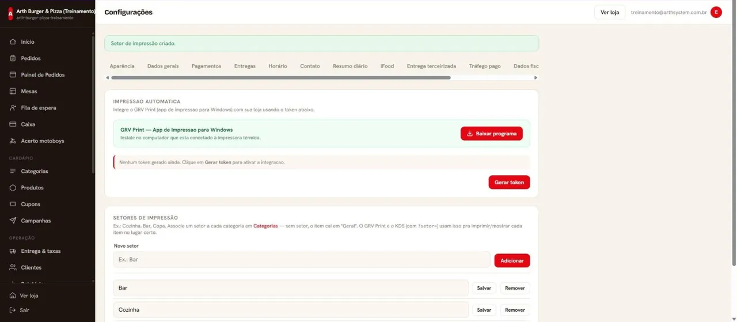Viewport: 737px width, 322px height.
Task: Click the Bar sector name field
Action: [291, 288]
